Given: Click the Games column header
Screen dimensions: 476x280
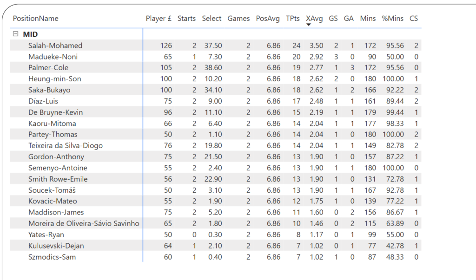Looking at the screenshot, I should tap(238, 19).
